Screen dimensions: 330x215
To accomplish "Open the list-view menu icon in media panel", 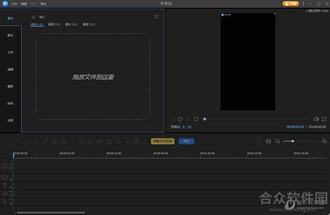I will point(156,16).
